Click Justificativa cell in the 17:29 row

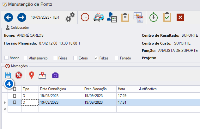pyautogui.click(x=169, y=96)
